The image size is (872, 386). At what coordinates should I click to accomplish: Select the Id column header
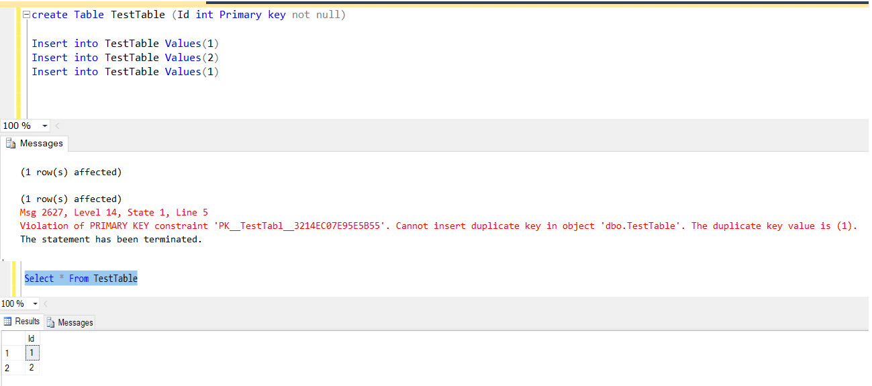(31, 339)
